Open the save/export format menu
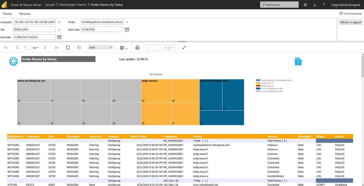 point(124,48)
